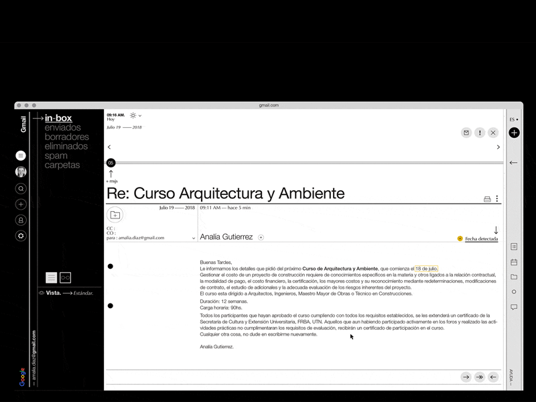This screenshot has width=536, height=402.
Task: Open the carpetas section
Action: pos(62,165)
